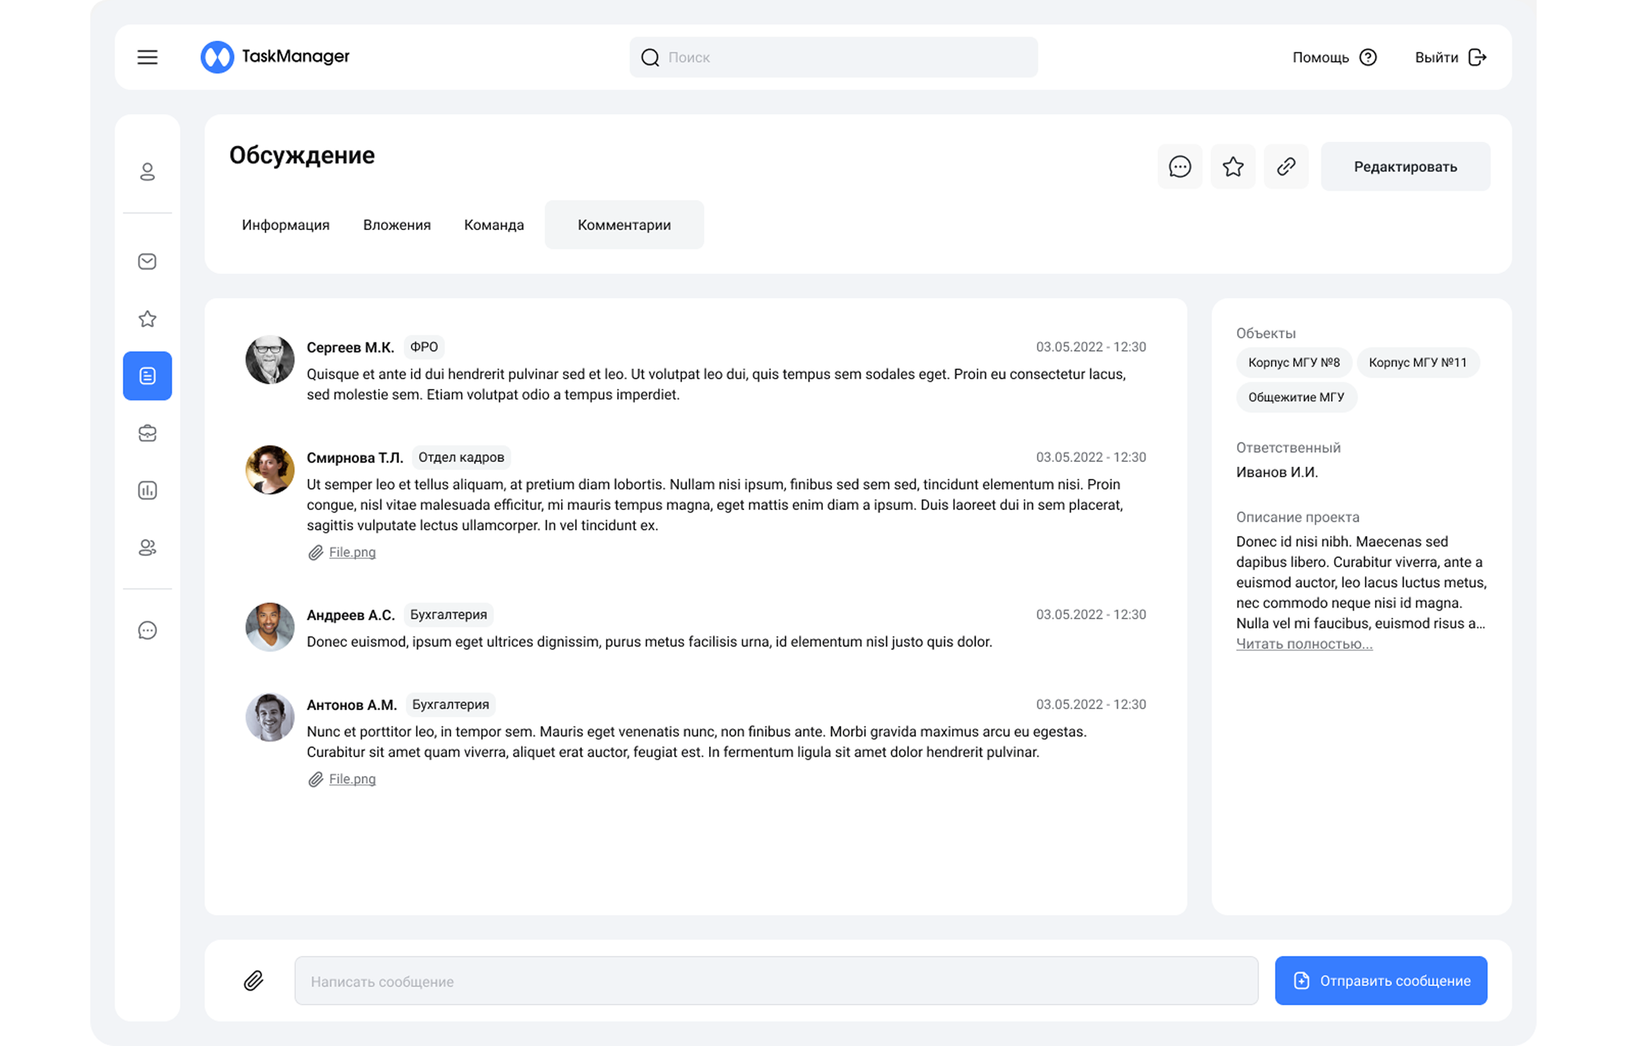The image size is (1627, 1046).
Task: Open the briefcase sidebar icon
Action: (148, 433)
